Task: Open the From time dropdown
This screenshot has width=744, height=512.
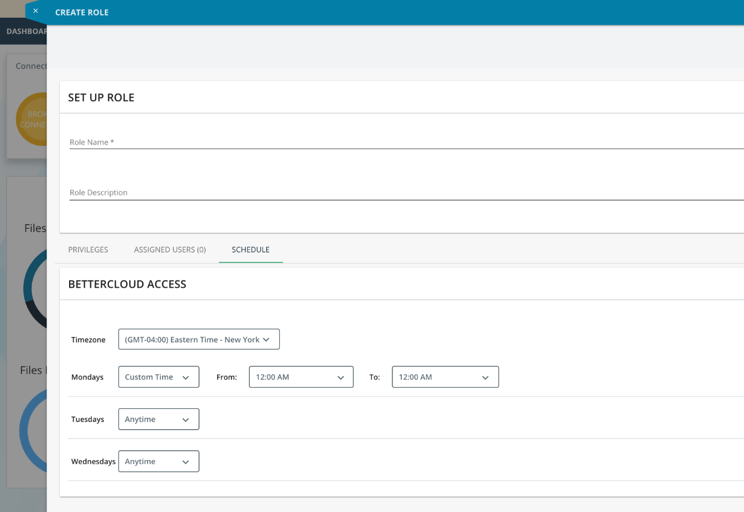Action: pos(301,377)
